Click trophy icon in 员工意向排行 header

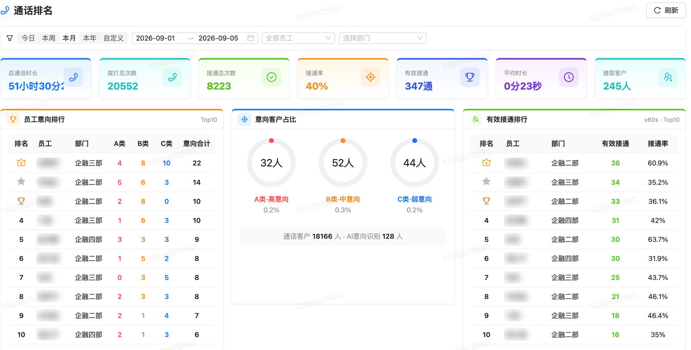point(13,119)
